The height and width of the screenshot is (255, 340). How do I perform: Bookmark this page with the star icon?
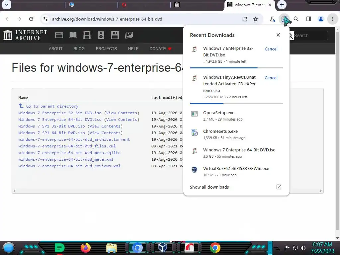[256, 19]
